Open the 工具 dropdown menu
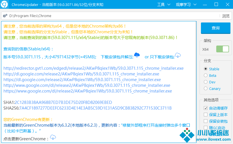This screenshot has width=233, height=144. (163, 5)
